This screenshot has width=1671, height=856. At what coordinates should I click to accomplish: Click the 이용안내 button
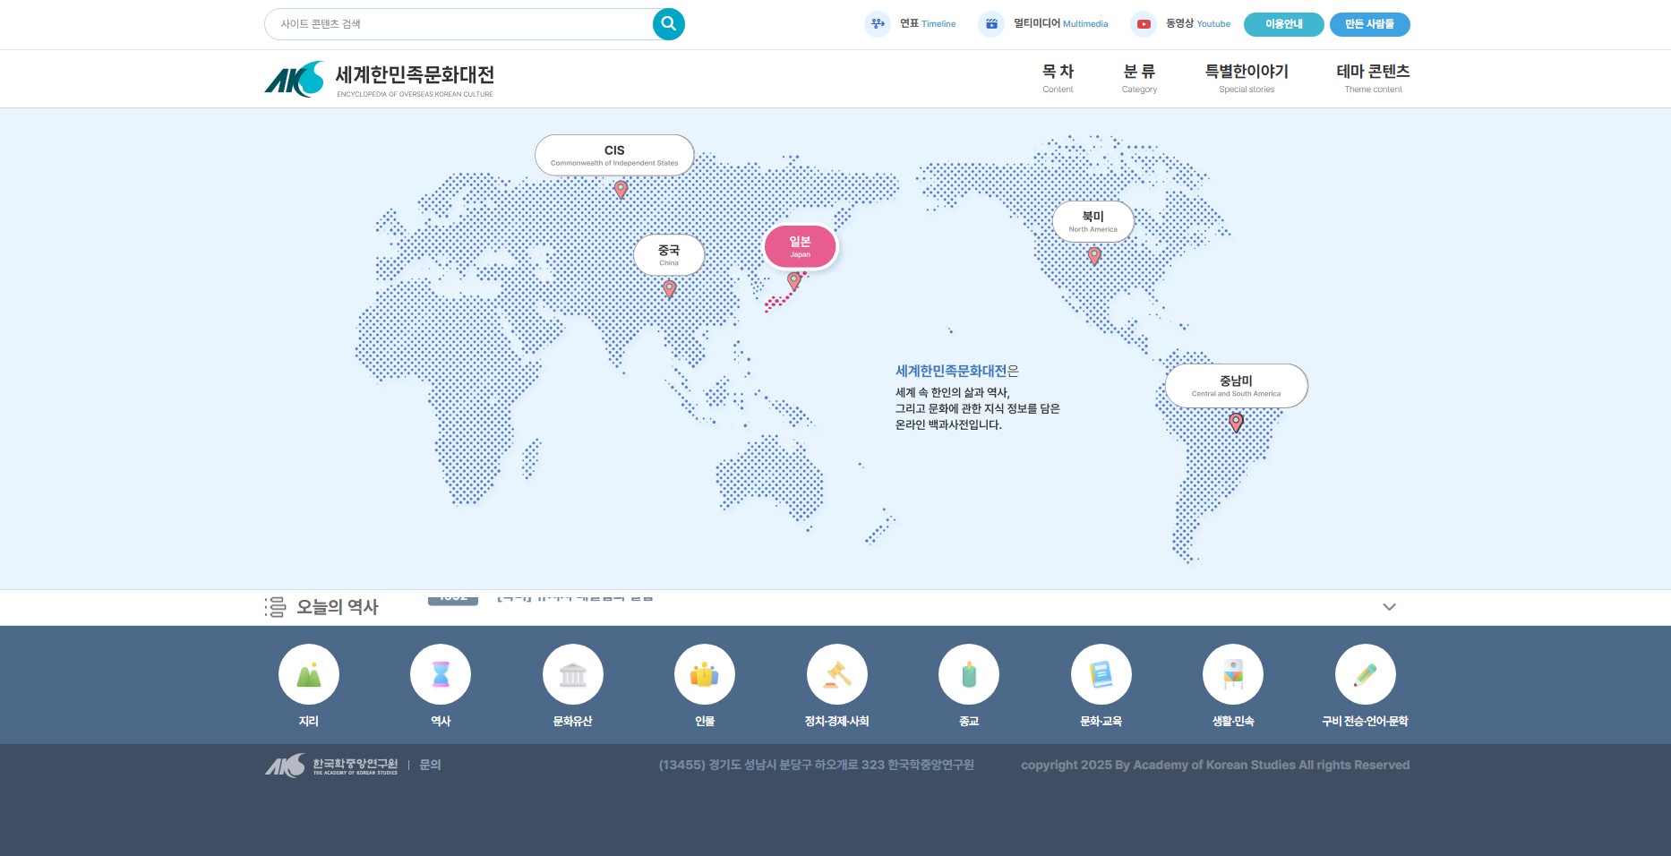pos(1283,24)
